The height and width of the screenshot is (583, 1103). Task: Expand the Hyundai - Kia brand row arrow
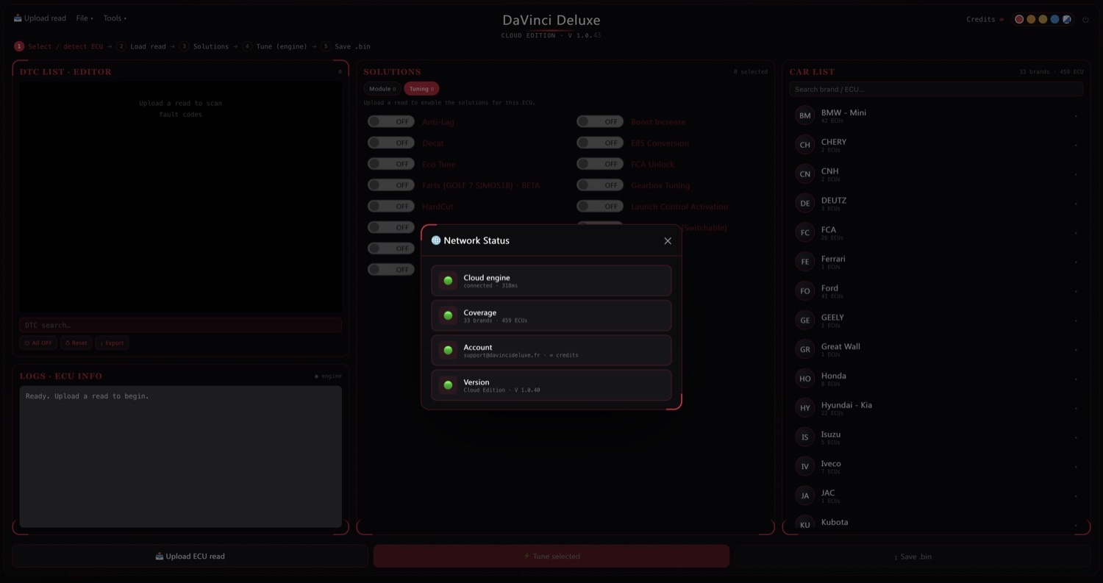pyautogui.click(x=1076, y=409)
